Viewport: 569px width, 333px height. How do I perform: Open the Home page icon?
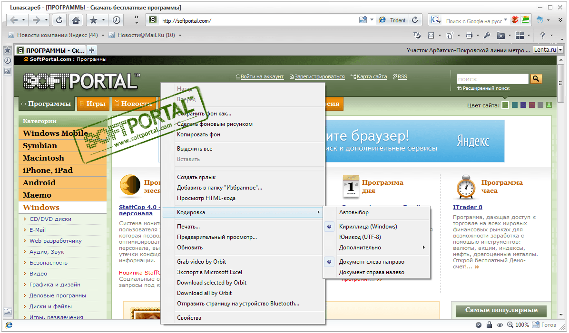(76, 20)
